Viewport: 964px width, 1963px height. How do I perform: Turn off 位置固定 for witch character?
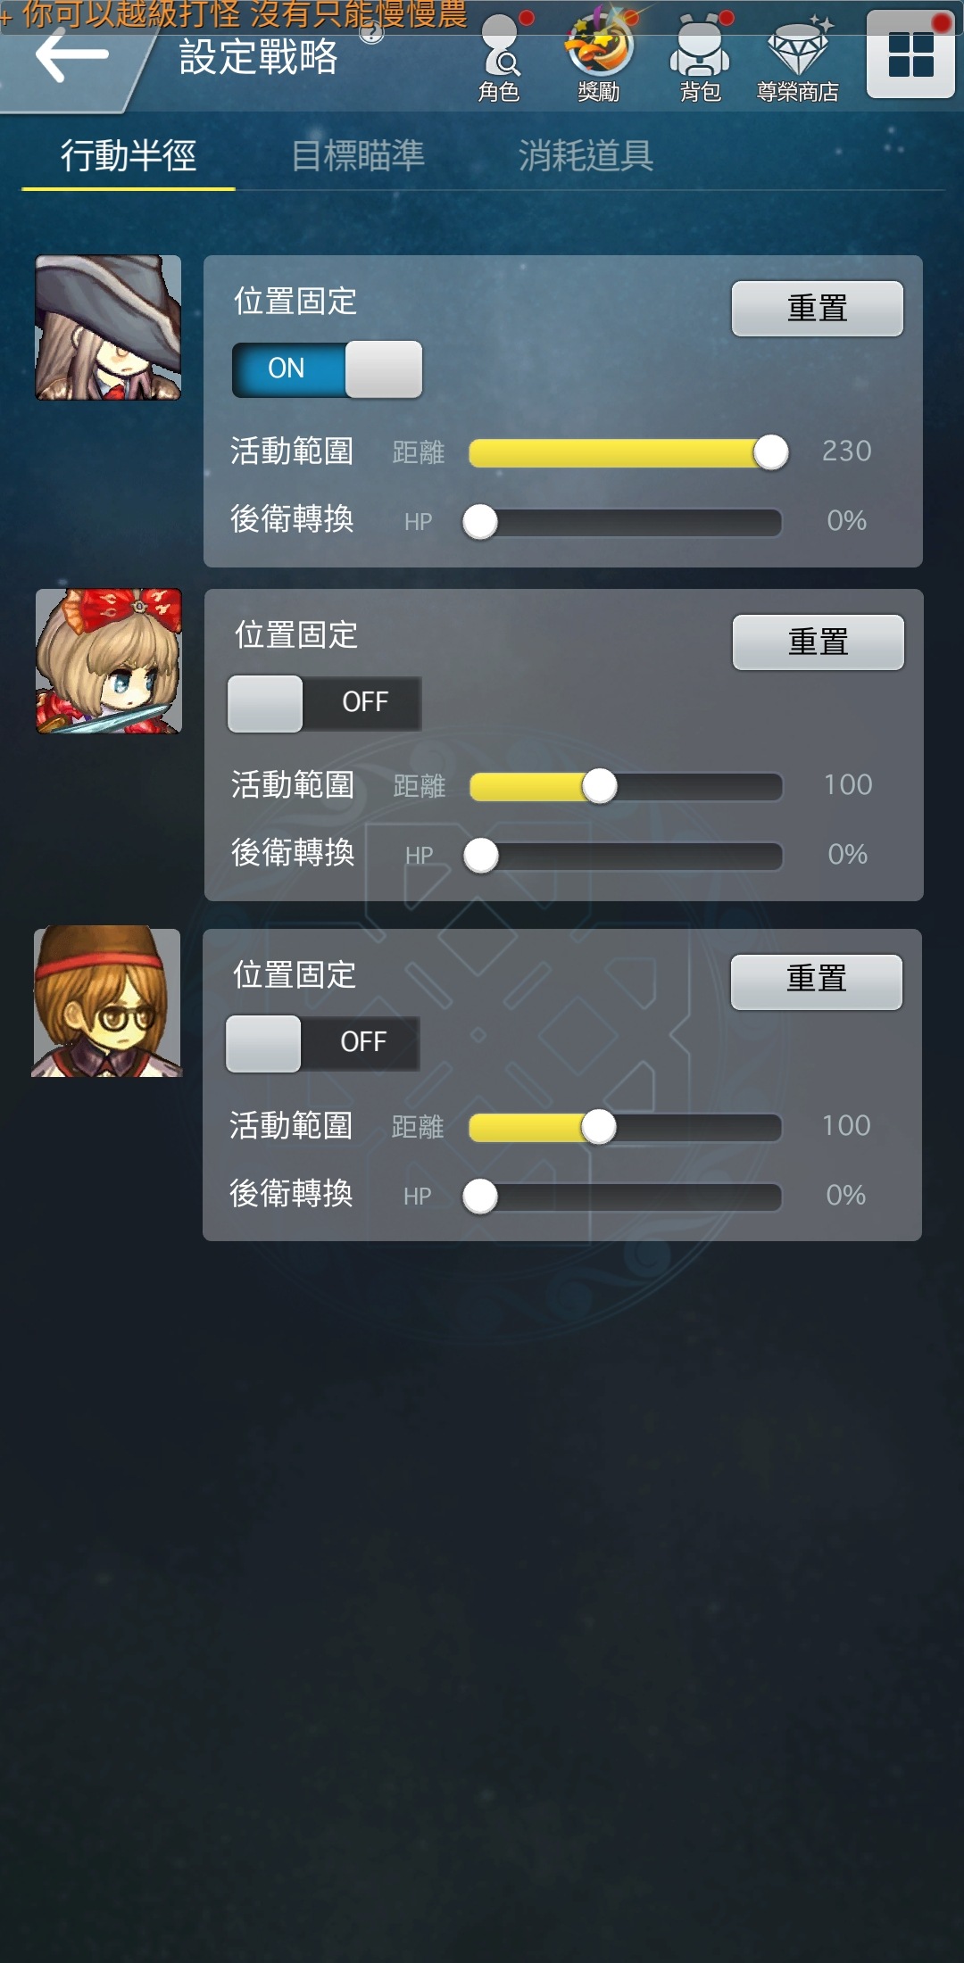point(327,369)
